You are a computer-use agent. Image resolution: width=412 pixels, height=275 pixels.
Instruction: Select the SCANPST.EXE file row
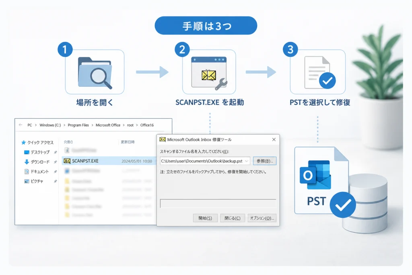pos(109,161)
